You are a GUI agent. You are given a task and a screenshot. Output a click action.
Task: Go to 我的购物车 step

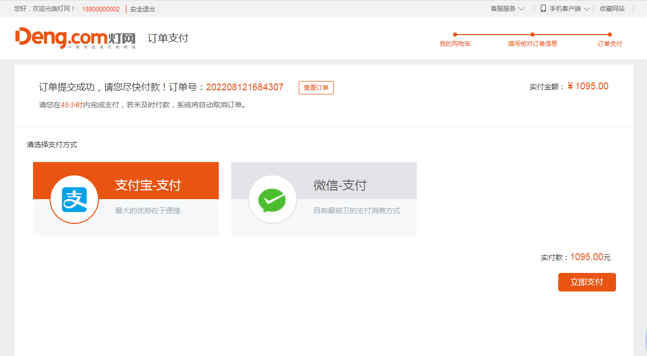pyautogui.click(x=455, y=44)
